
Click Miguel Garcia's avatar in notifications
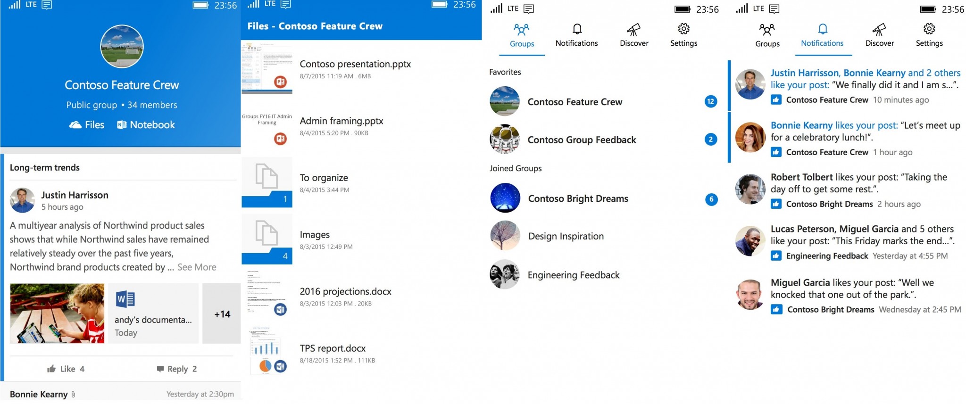pos(750,294)
